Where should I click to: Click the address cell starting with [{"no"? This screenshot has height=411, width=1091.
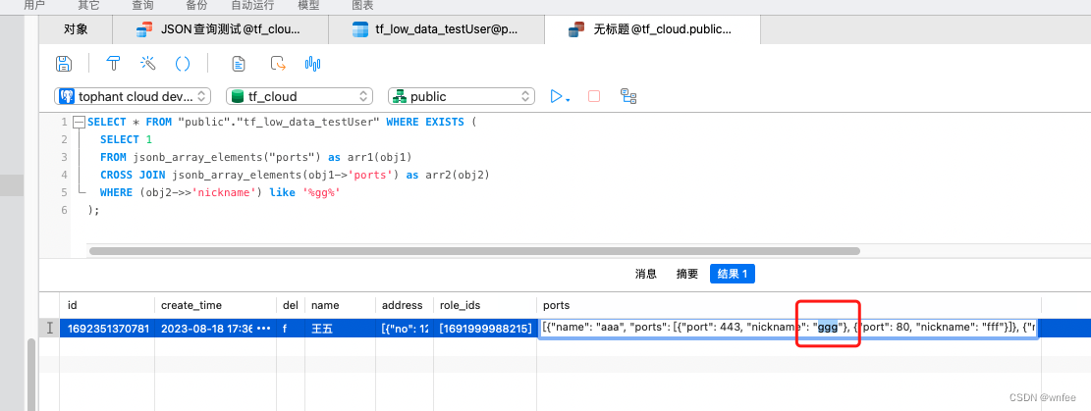pyautogui.click(x=404, y=328)
